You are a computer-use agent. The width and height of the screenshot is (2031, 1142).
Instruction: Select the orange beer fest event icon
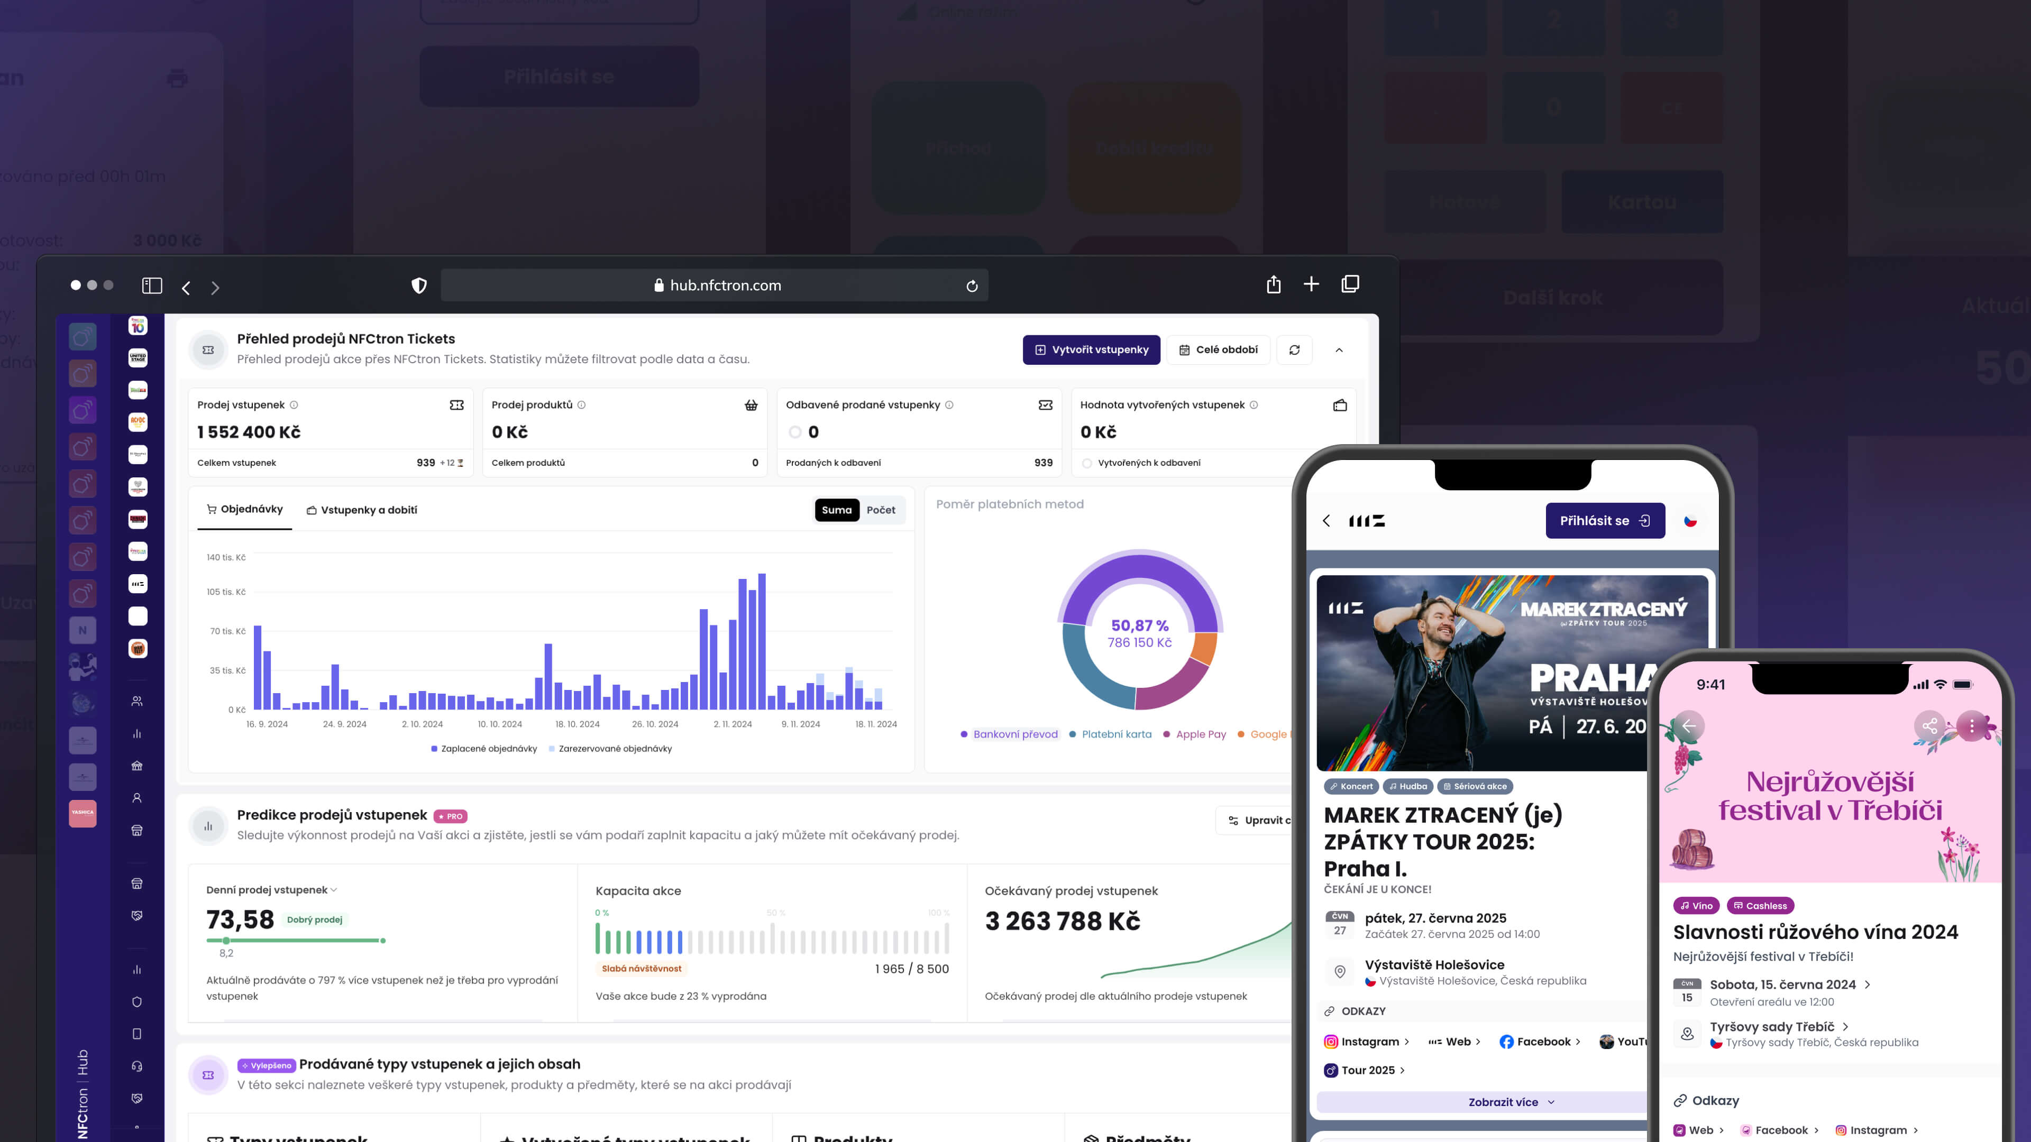138,649
